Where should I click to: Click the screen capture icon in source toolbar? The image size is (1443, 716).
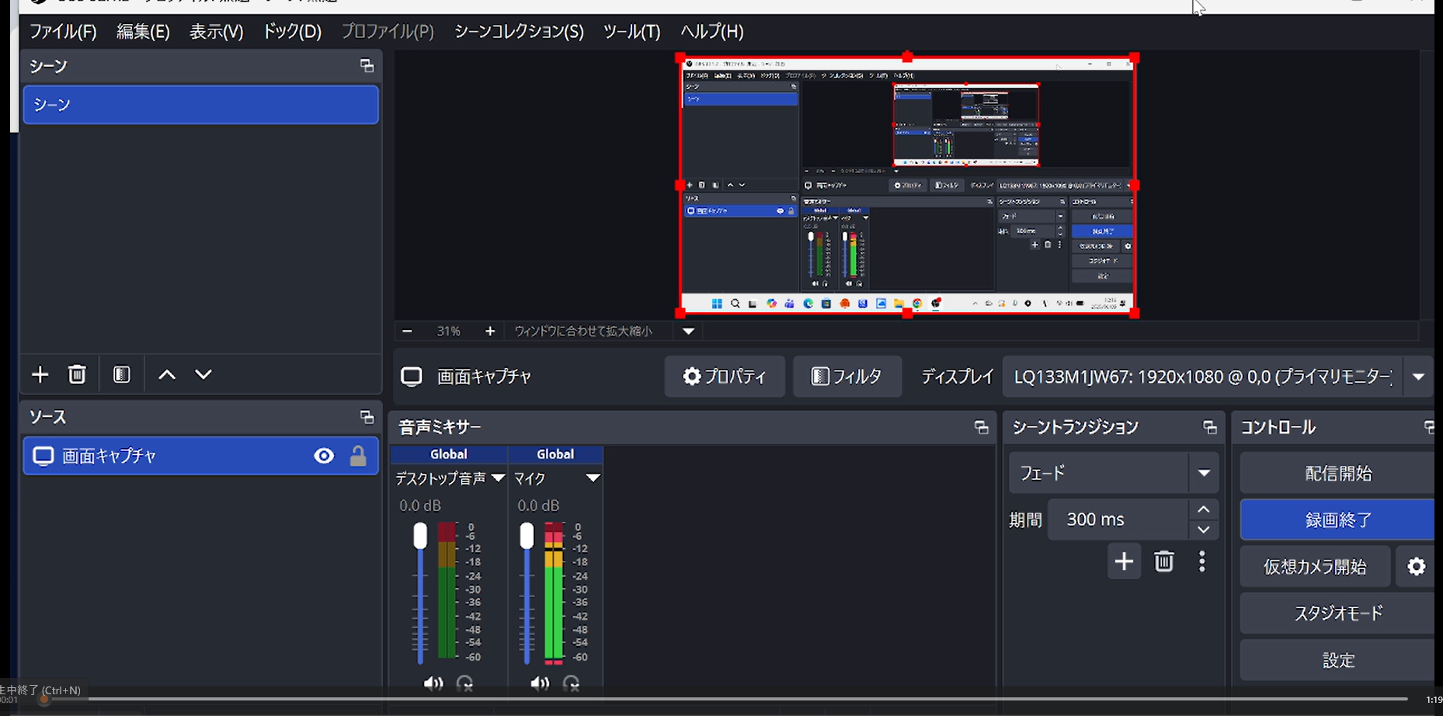412,377
